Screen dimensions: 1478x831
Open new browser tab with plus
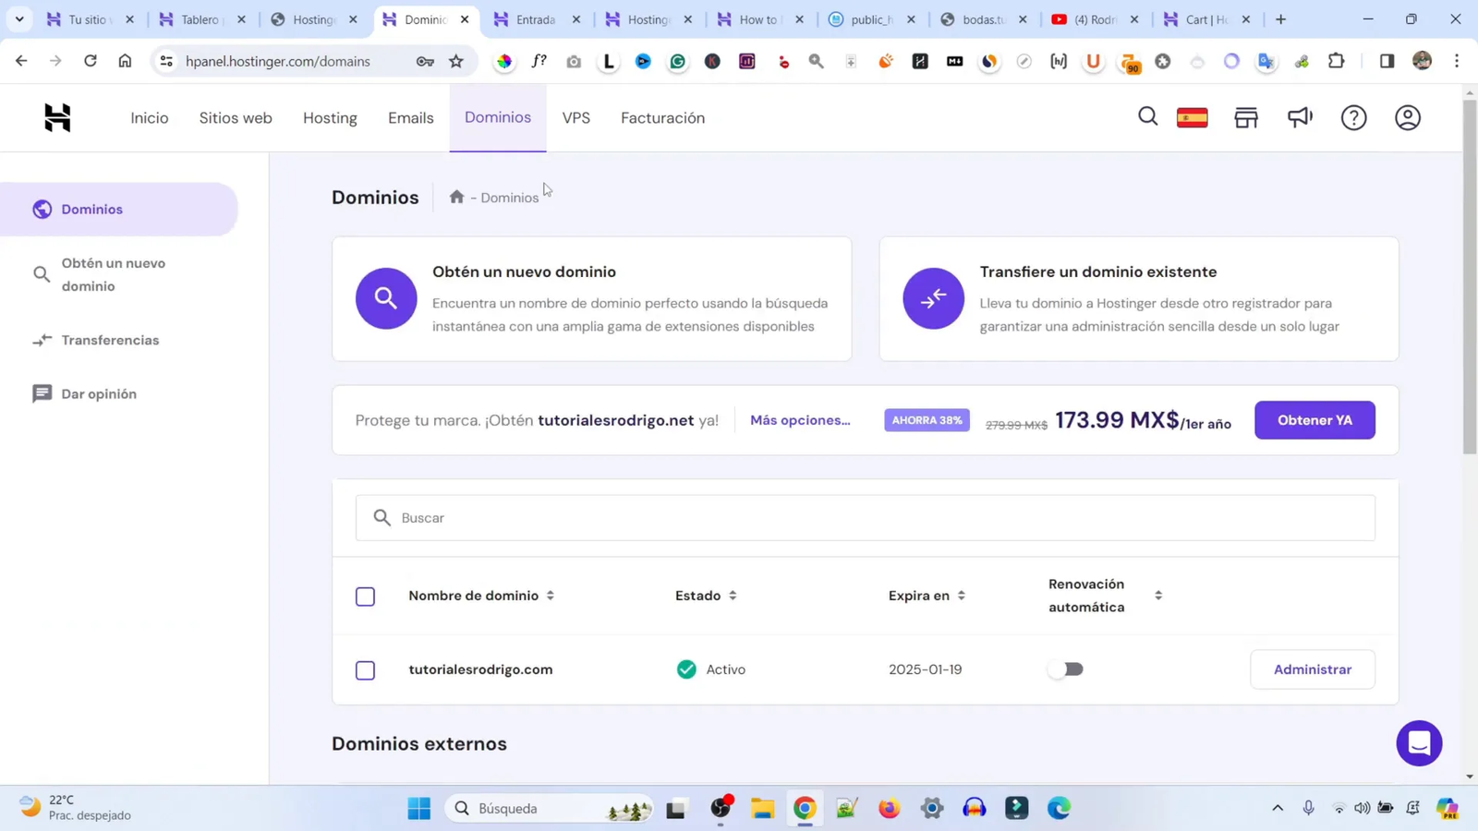1280,19
